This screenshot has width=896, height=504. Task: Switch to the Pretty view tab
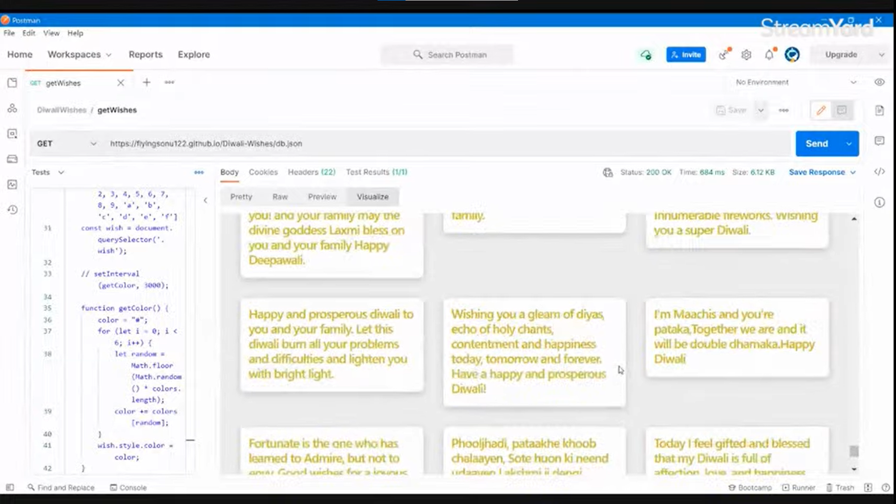(x=241, y=197)
